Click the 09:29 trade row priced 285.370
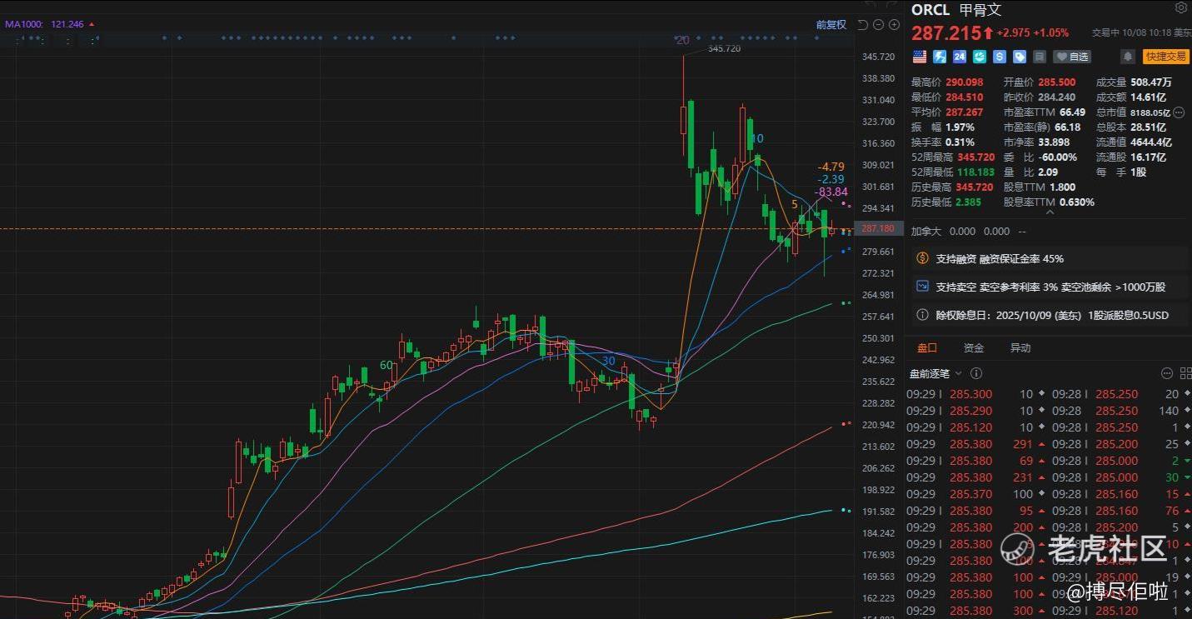 pos(976,494)
